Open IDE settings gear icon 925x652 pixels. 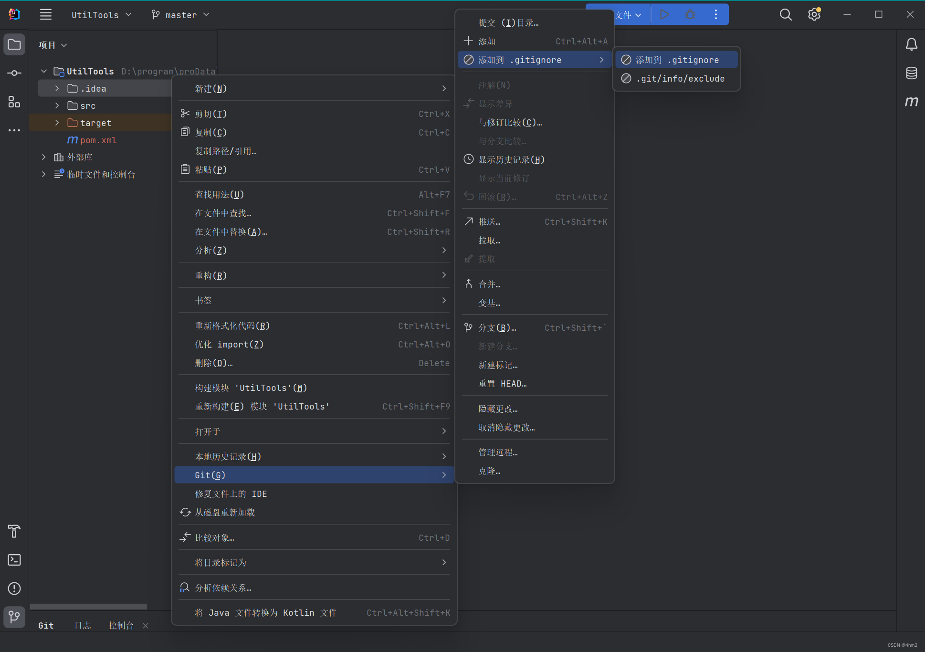pos(814,15)
